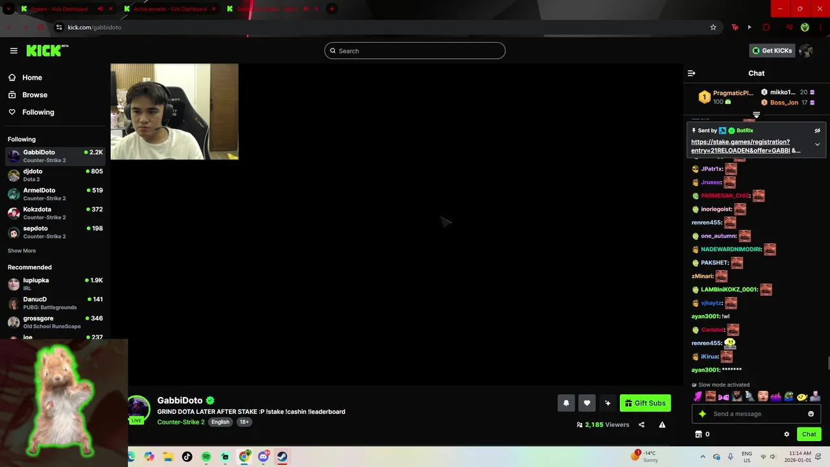This screenshot has height=467, width=830.
Task: Click Gift Subs button
Action: tap(645, 403)
